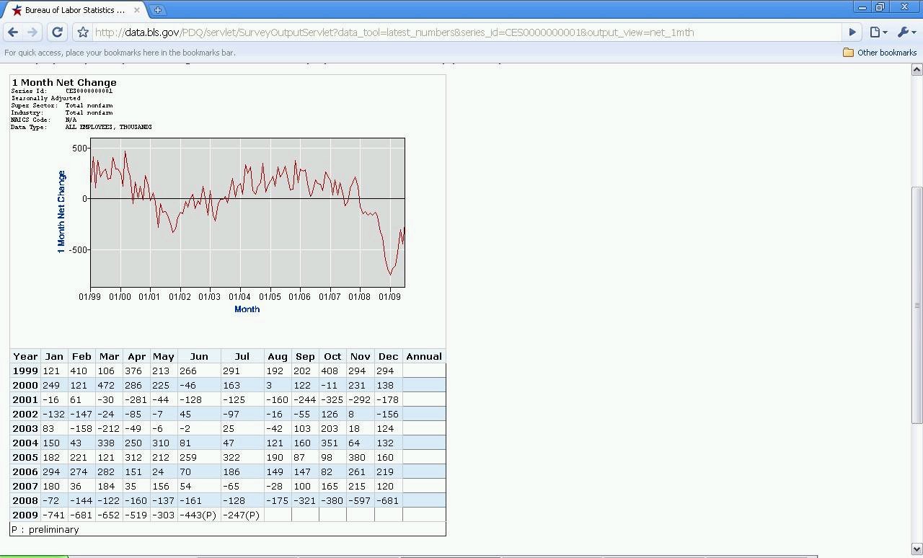This screenshot has height=558, width=923.
Task: Open the page control menu
Action: pyautogui.click(x=878, y=32)
